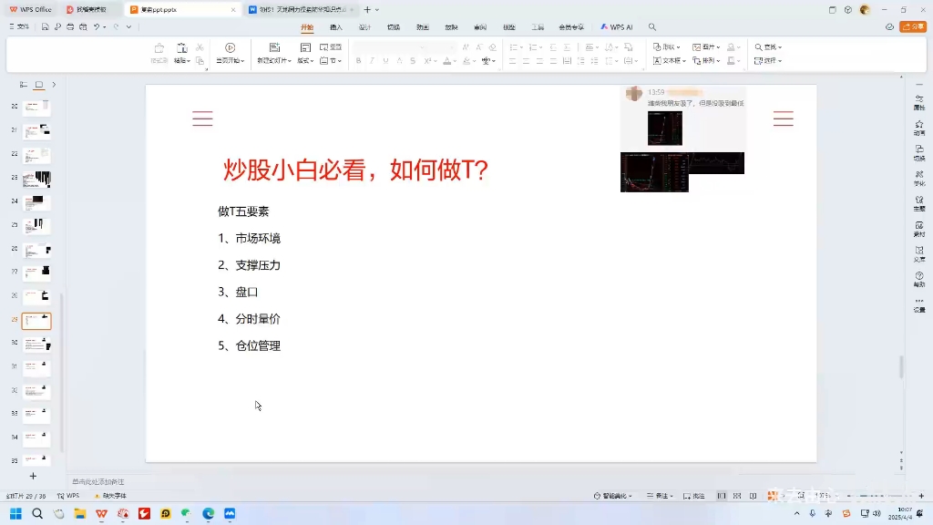Toggle Bold formatting
The image size is (933, 525).
358,61
